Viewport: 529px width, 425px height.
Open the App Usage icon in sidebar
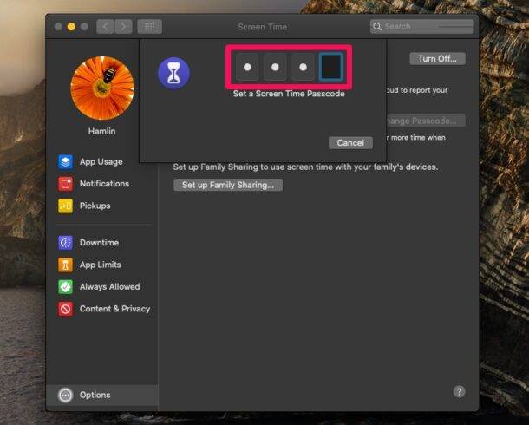point(65,161)
